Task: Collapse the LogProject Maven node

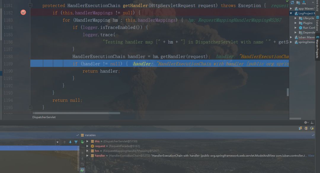Action: click(291, 13)
